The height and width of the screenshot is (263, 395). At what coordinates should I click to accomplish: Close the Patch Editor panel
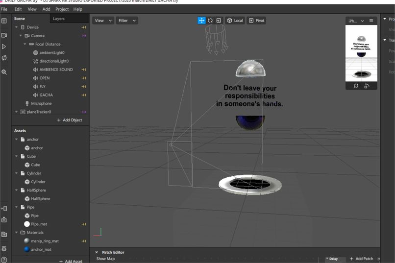click(x=97, y=252)
